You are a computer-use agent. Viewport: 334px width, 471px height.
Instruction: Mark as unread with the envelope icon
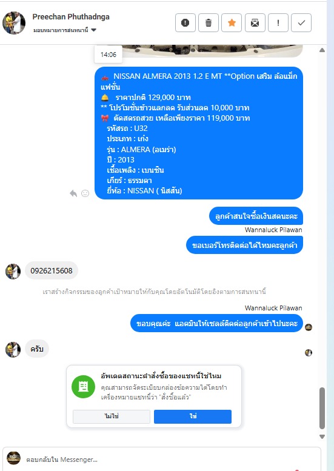(x=255, y=22)
